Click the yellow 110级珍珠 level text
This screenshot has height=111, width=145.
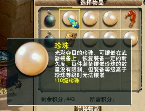67,80
